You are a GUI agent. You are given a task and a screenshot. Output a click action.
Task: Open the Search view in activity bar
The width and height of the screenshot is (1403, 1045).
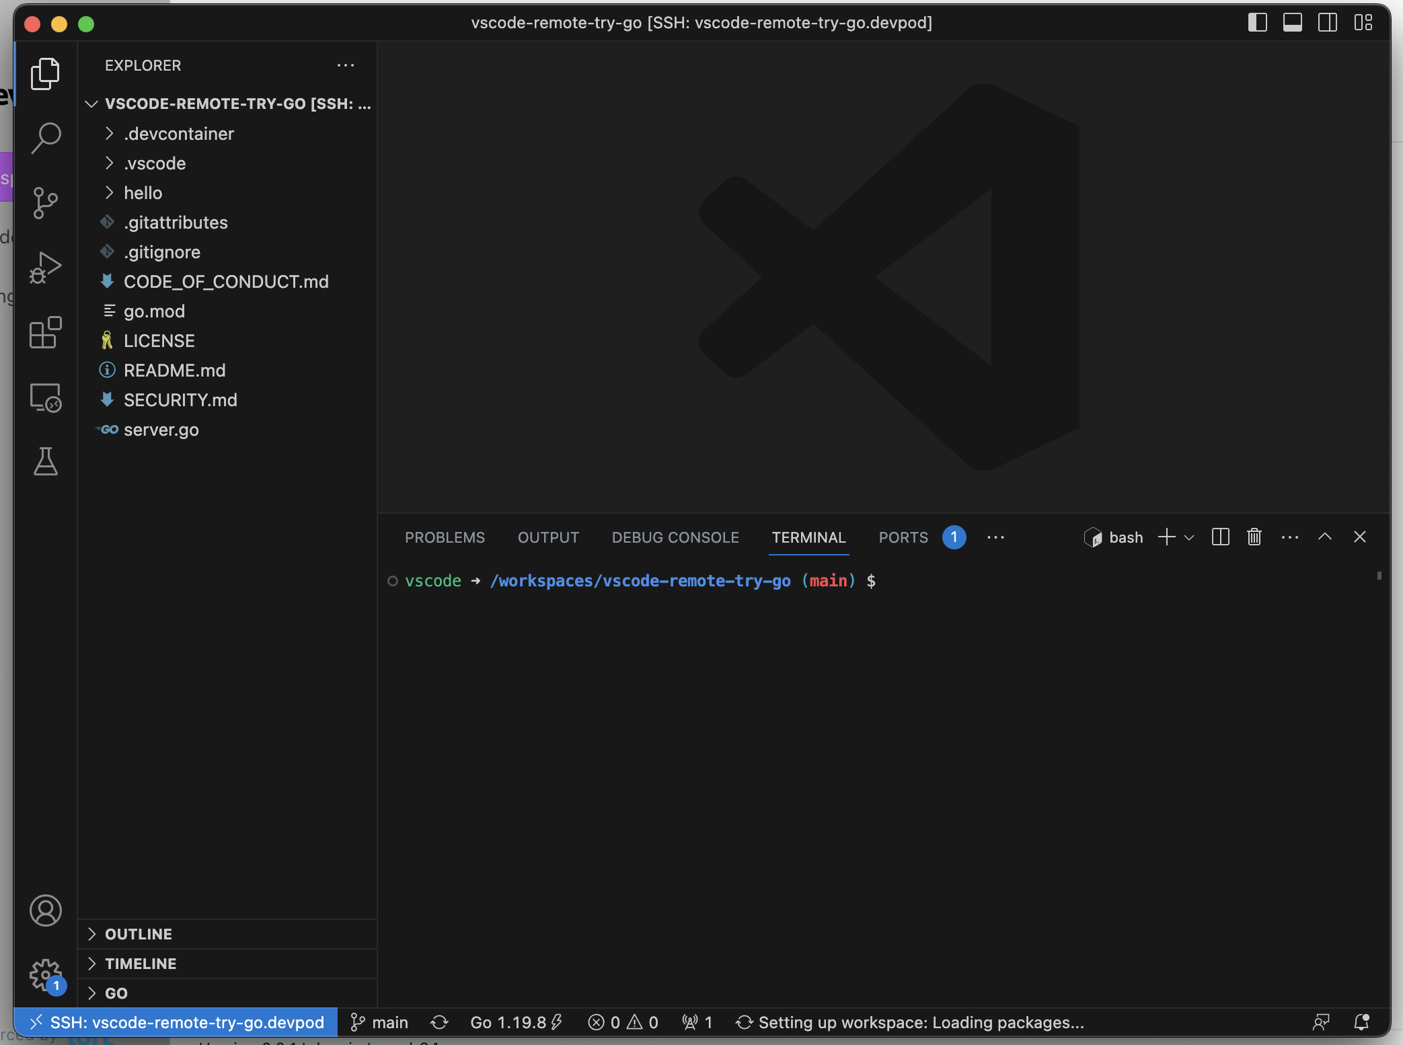45,138
